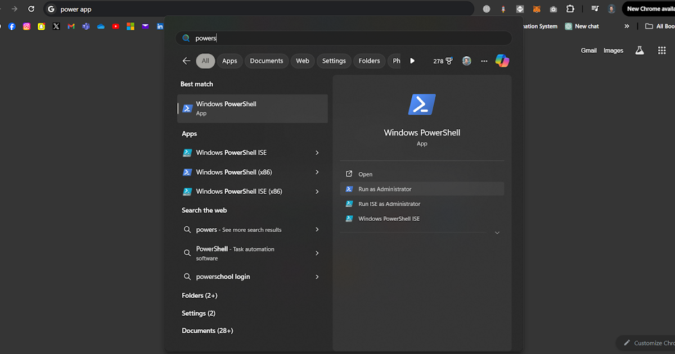This screenshot has width=675, height=354.
Task: Open the All Bookmarks folder
Action: (x=660, y=26)
